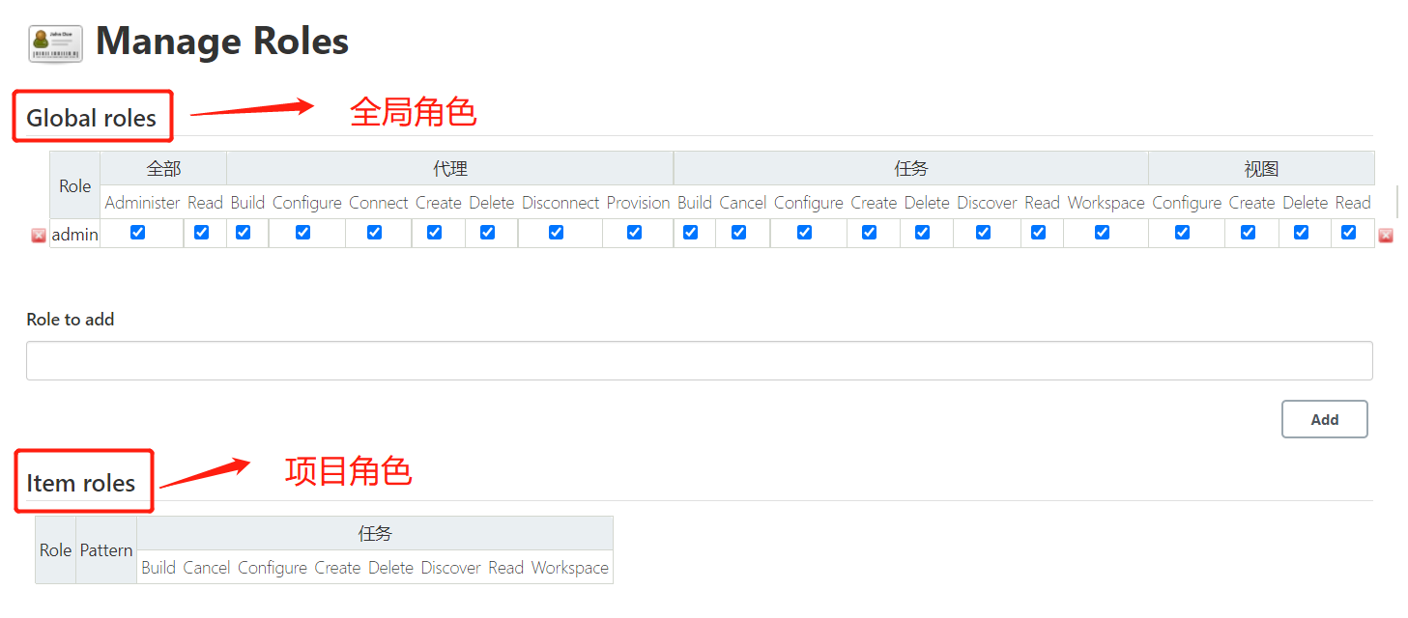Toggle admin's 视图 Configure checkbox
This screenshot has width=1408, height=618.
tap(1182, 232)
